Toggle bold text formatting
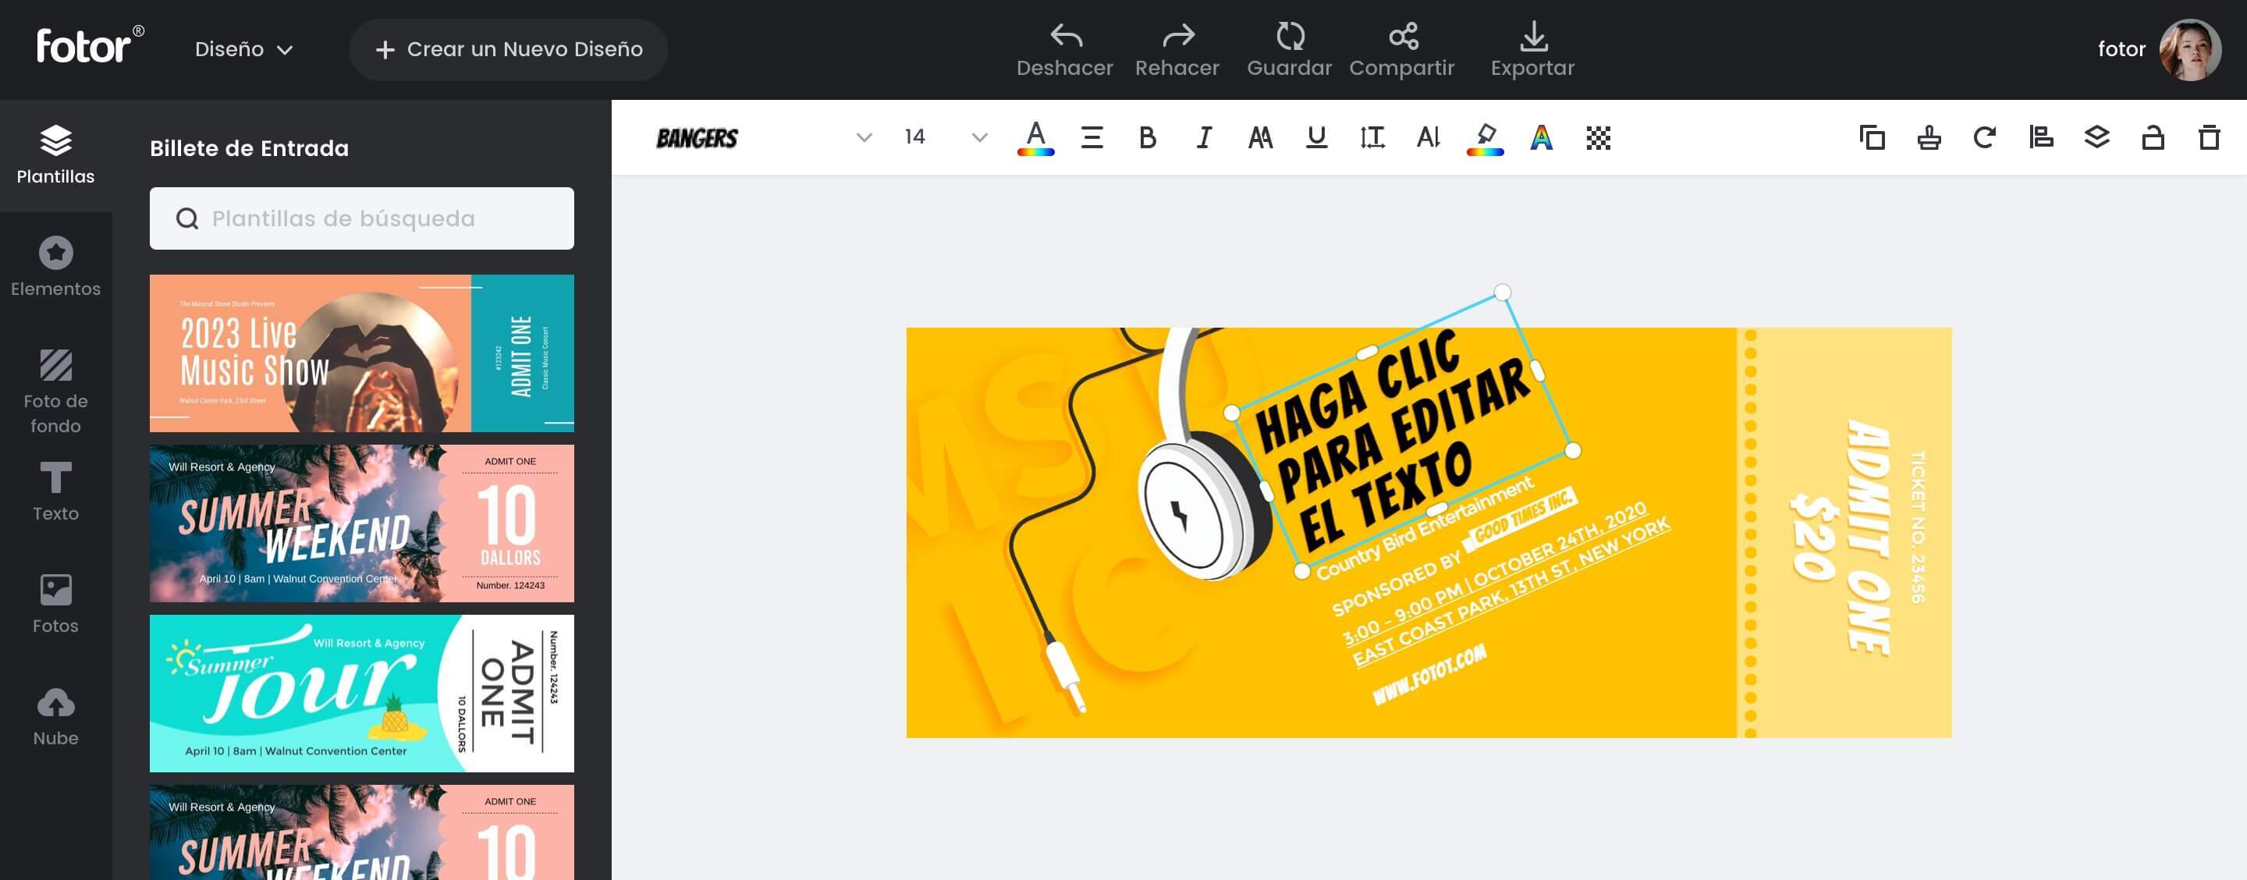 (x=1147, y=138)
